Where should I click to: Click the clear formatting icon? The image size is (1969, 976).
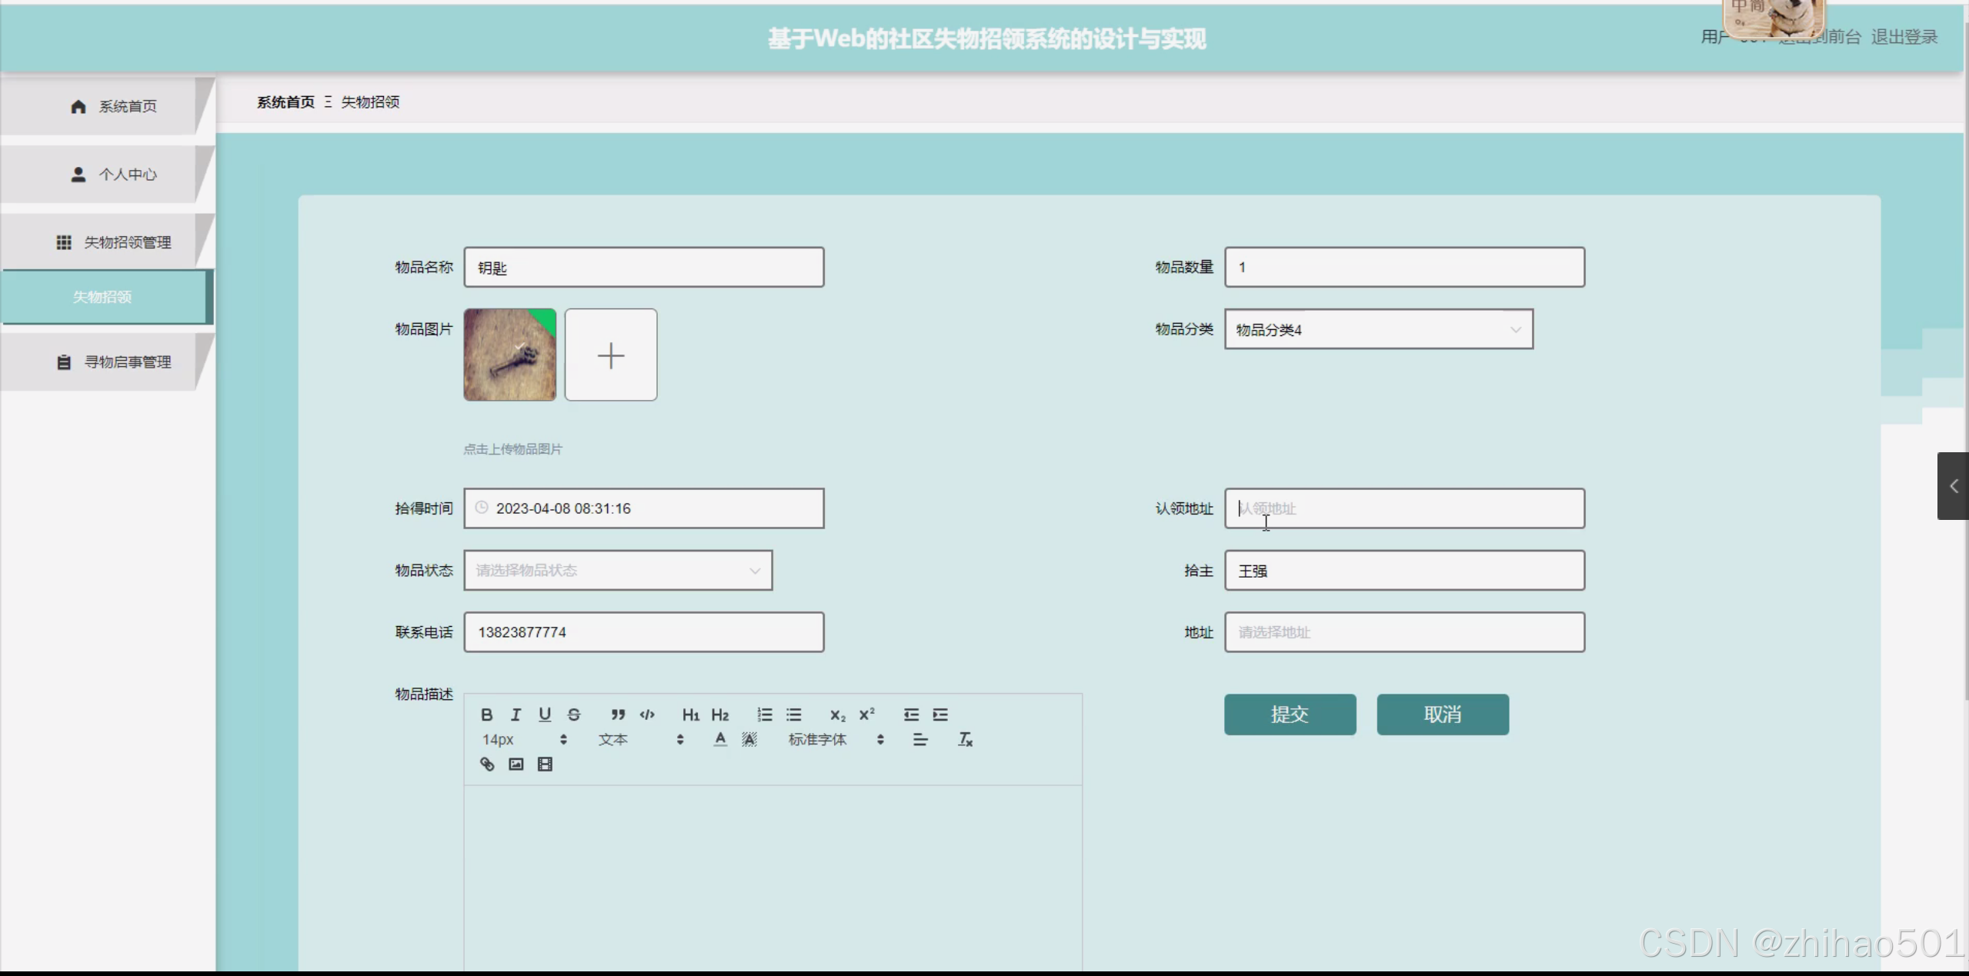965,739
